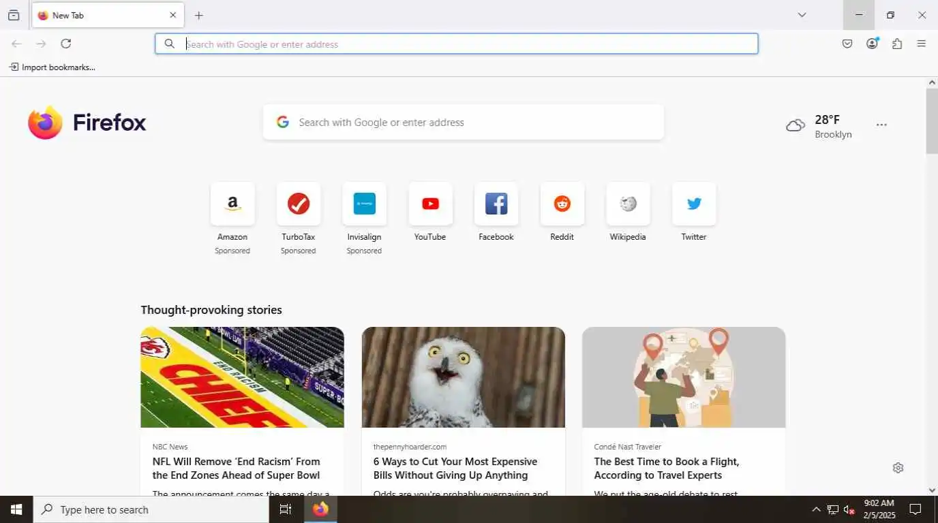The height and width of the screenshot is (523, 938).
Task: Minimize the Firefox window
Action: pos(859,15)
